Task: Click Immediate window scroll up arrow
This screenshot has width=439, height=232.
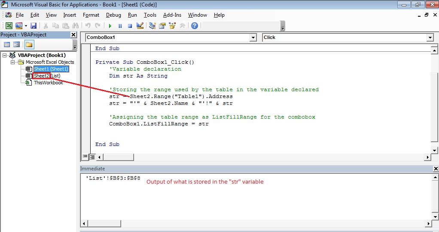Action: tap(436, 177)
